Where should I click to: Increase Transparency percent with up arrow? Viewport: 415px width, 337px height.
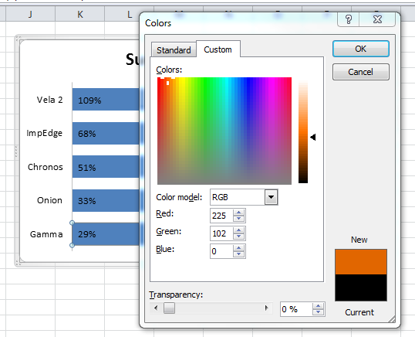[318, 306]
